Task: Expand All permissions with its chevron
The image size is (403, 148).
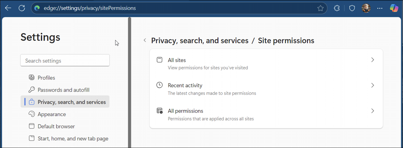Action: pyautogui.click(x=372, y=111)
